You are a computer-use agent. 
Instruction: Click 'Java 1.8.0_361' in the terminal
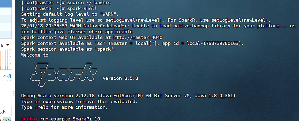214,96
